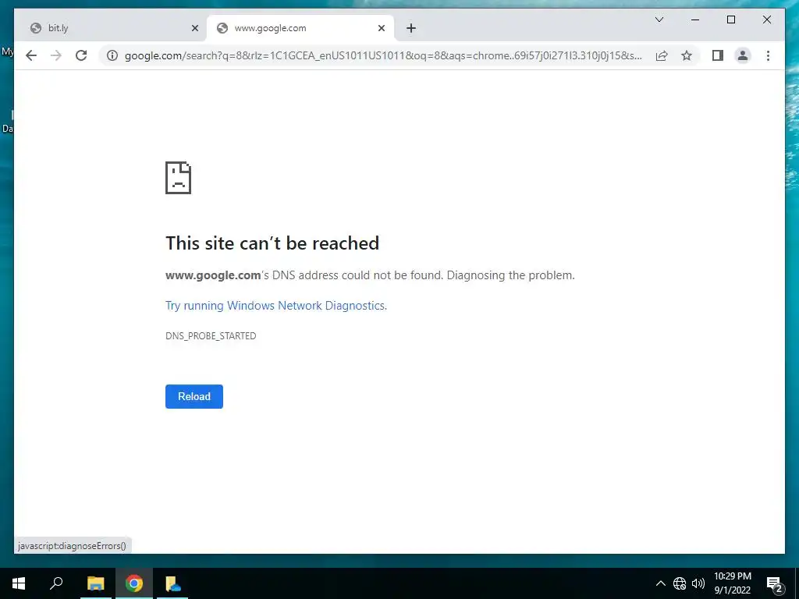Open a new tab with plus button

click(411, 29)
